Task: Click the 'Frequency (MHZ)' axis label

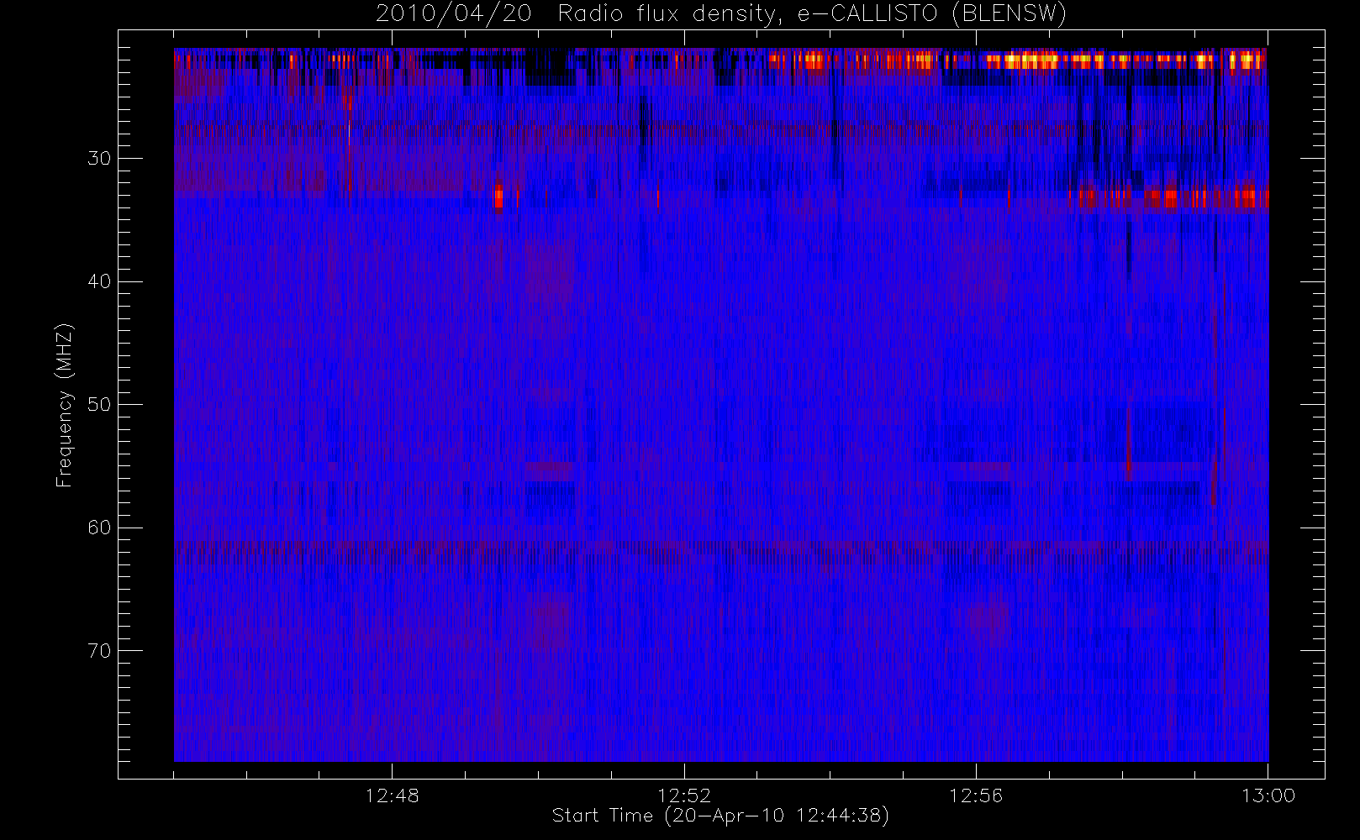Action: click(x=64, y=405)
